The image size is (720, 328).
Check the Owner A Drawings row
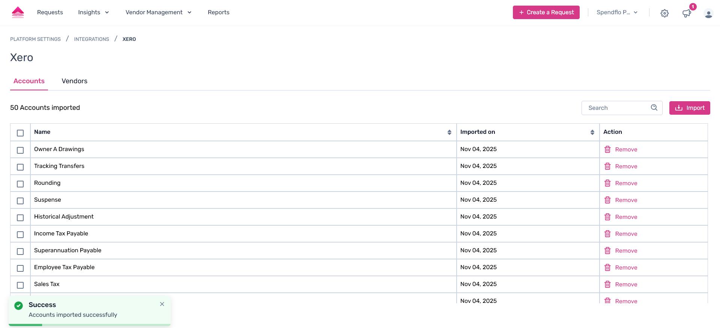coord(20,150)
